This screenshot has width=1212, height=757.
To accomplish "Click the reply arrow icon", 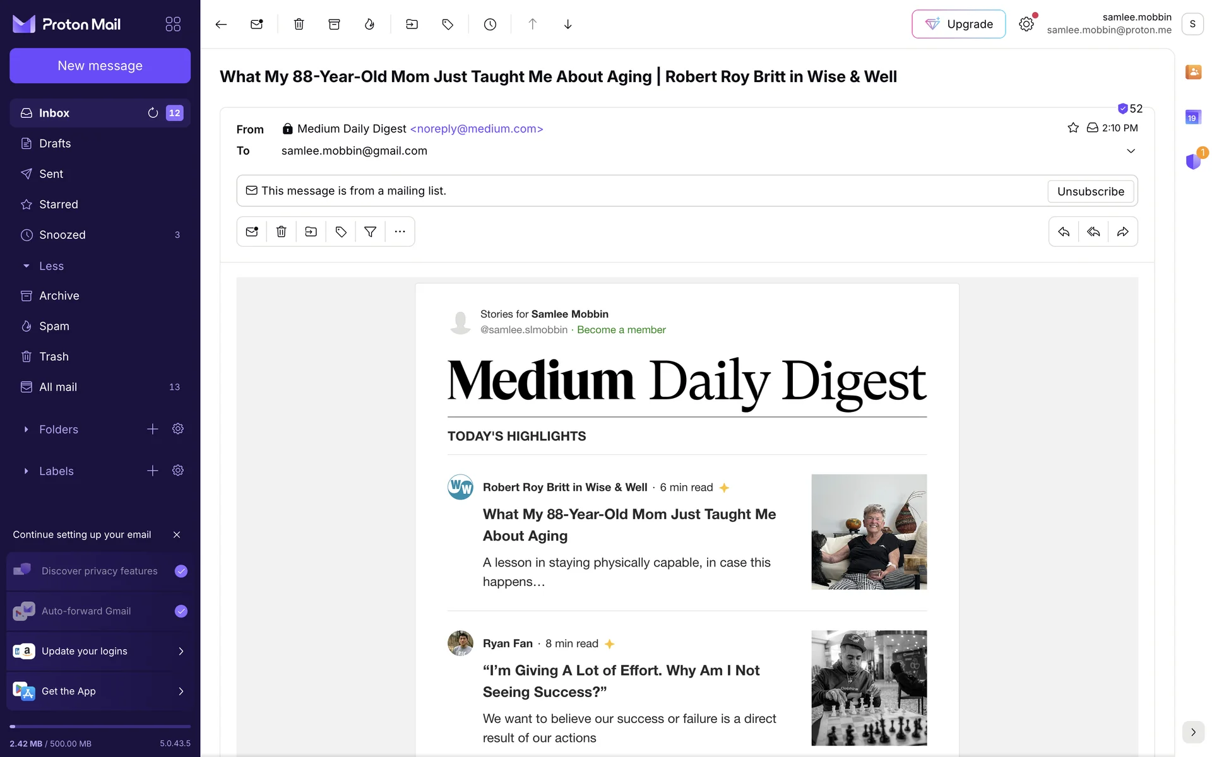I will pos(1064,232).
